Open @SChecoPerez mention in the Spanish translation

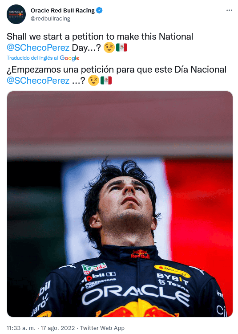tap(38, 81)
